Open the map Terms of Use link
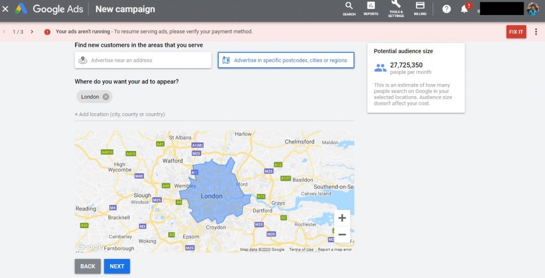The width and height of the screenshot is (545, 278). click(x=301, y=249)
